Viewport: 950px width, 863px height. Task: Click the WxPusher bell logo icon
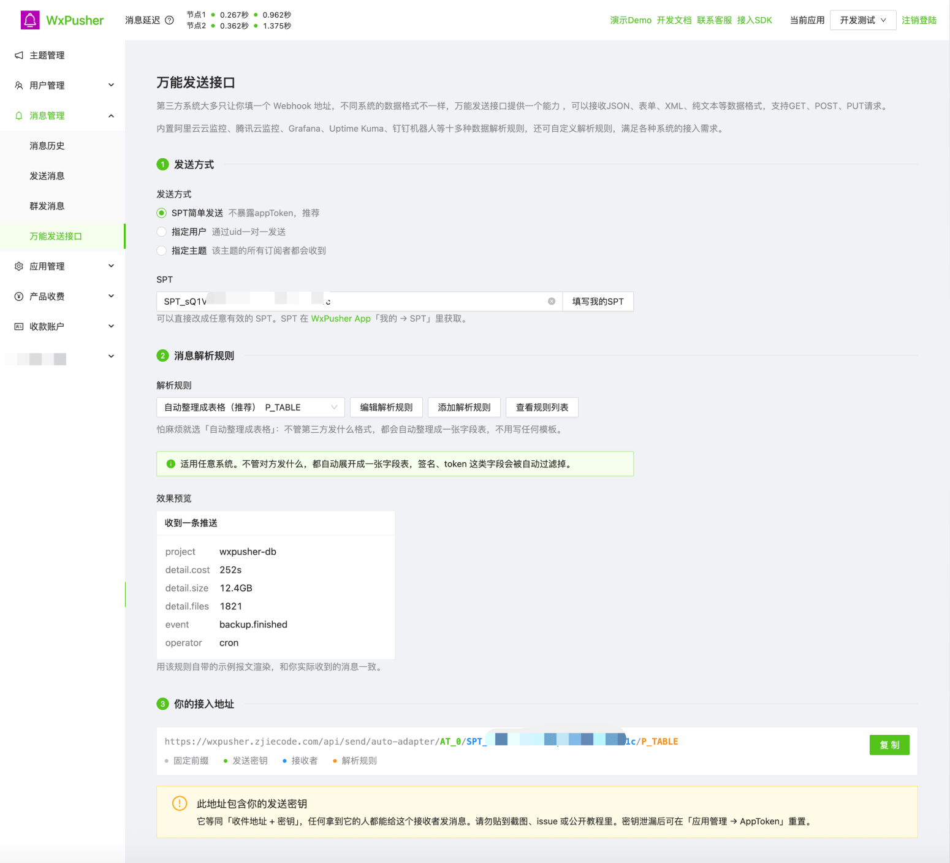coord(30,20)
